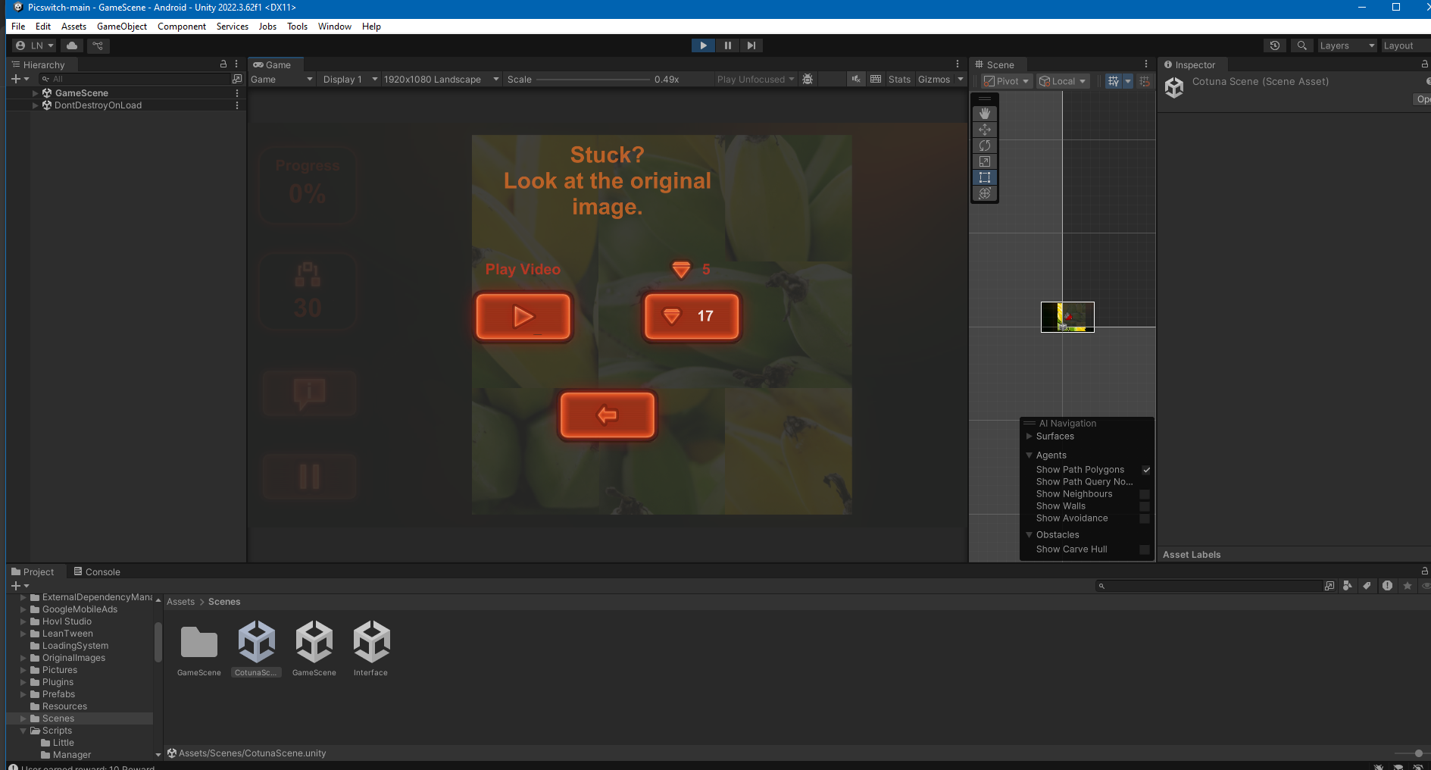Click the Search by Label tag icon
This screenshot has height=770, width=1431.
coord(1367,586)
